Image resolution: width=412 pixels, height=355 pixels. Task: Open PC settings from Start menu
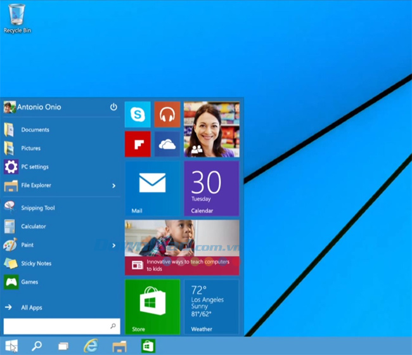tap(34, 167)
